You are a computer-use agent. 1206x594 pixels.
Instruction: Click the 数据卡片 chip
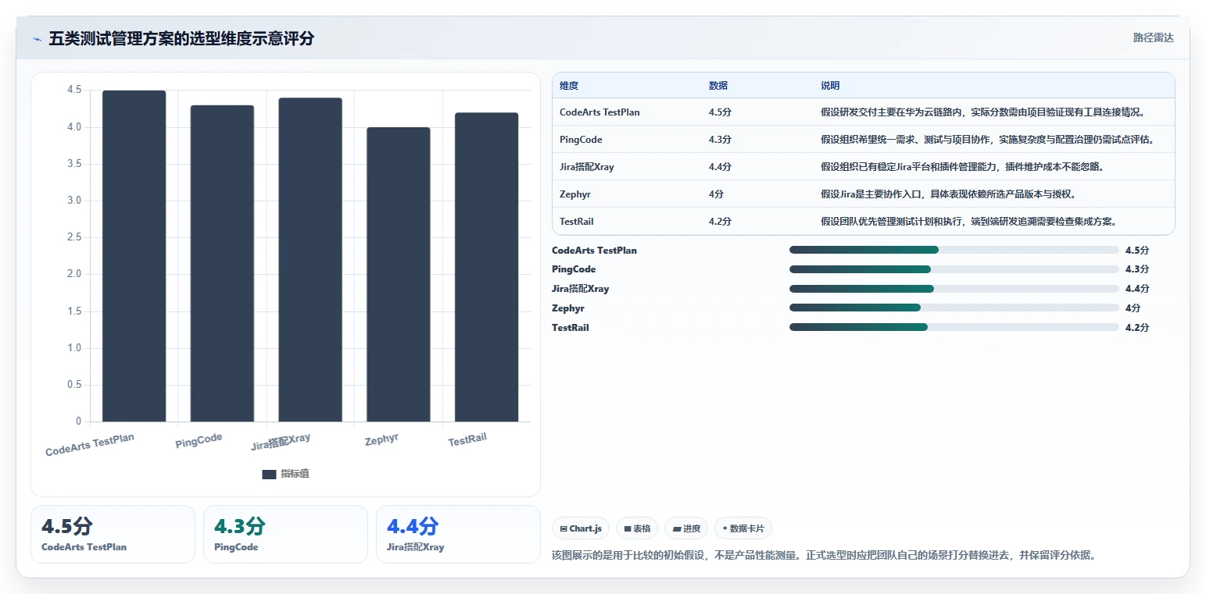click(x=743, y=528)
